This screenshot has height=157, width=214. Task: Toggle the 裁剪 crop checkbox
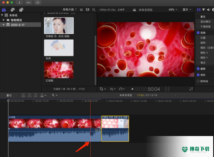click(198, 69)
